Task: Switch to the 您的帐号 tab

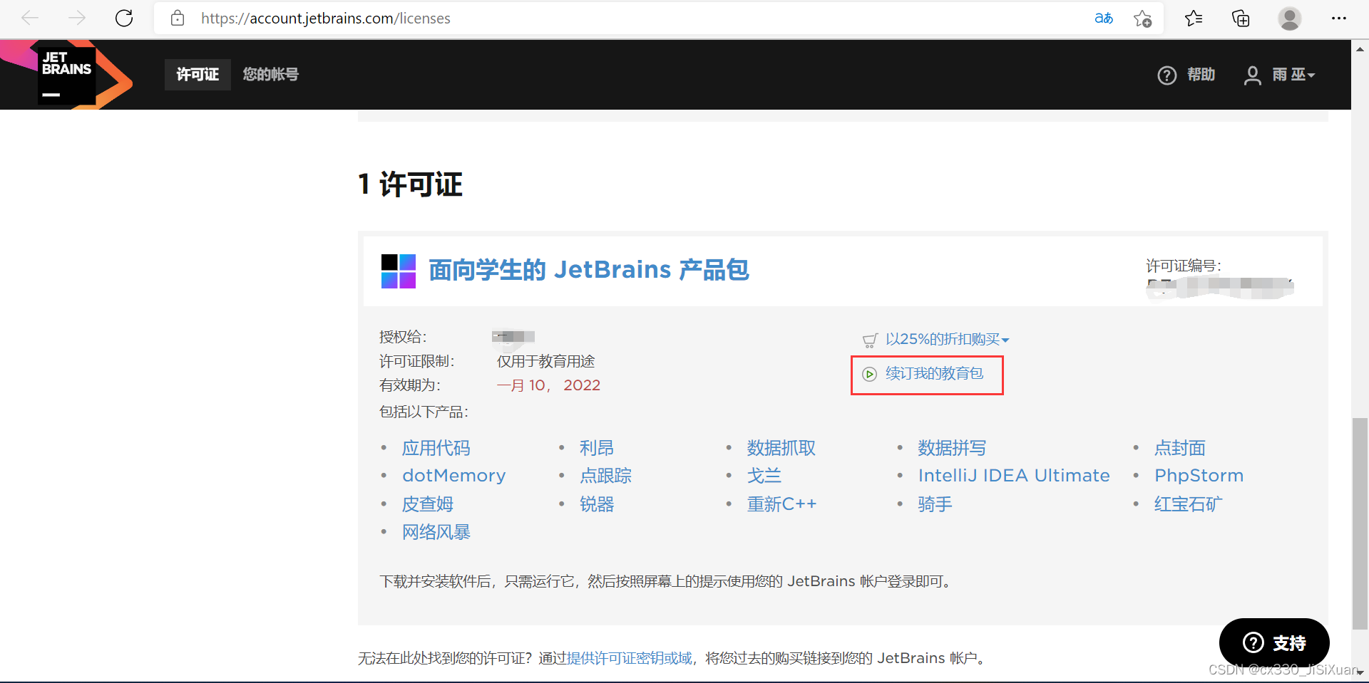Action: pos(270,75)
